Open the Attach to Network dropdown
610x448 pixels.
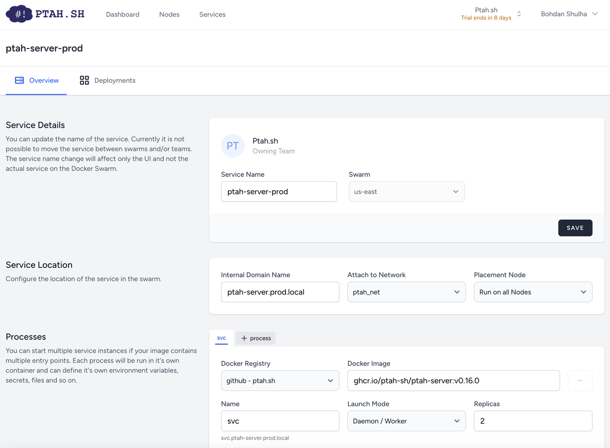point(407,292)
